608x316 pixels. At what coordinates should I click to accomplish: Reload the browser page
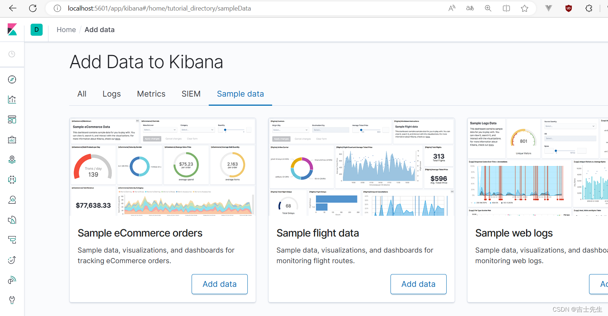[x=33, y=8]
